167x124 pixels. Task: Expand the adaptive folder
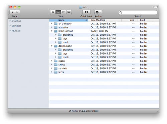pos(51,27)
